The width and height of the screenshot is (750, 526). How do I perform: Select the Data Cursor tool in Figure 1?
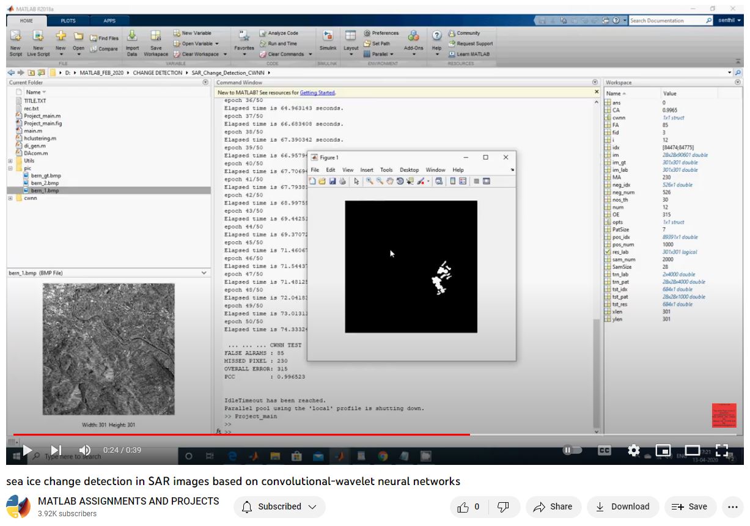click(410, 181)
